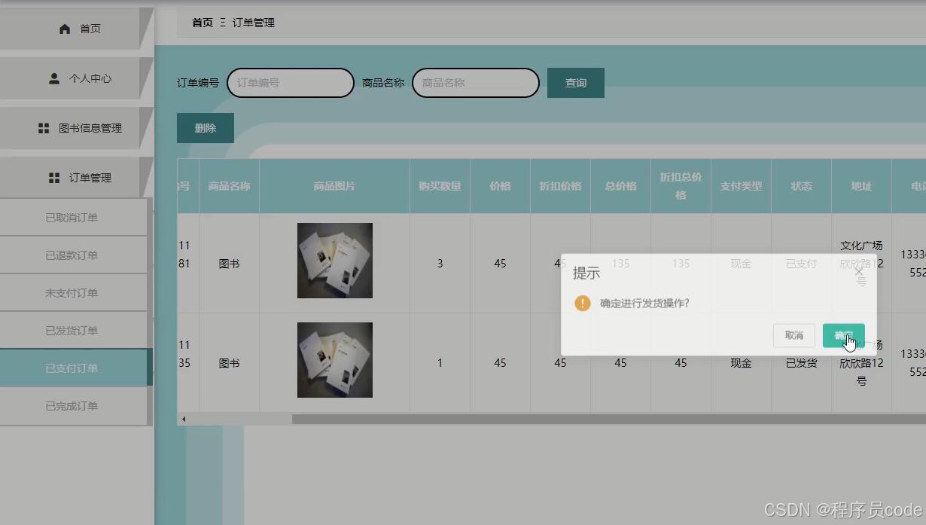Click the home icon in sidebar

65,29
